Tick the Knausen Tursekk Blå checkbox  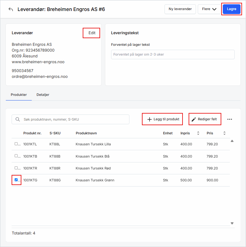point(16,156)
